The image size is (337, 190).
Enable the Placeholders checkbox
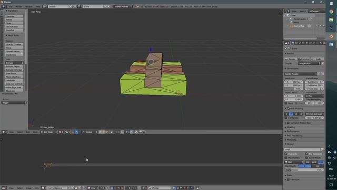tap(286, 158)
